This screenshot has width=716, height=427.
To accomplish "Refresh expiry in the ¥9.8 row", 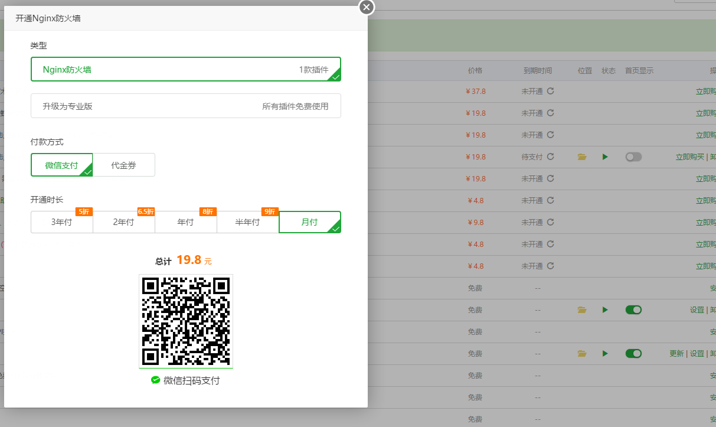I will (550, 222).
